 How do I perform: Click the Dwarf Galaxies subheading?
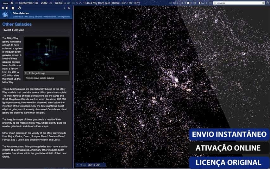(x=13, y=30)
